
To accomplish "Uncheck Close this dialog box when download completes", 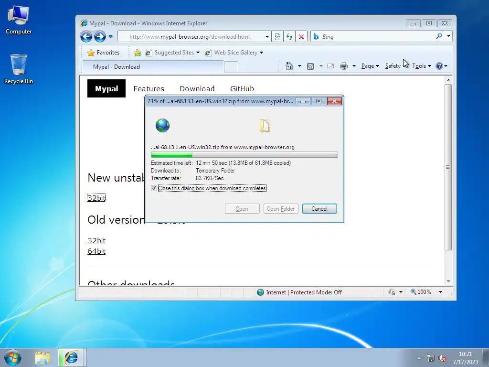I will tap(154, 188).
